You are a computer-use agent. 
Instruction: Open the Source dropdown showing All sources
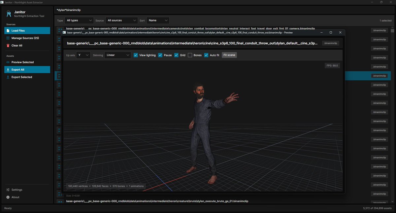(x=121, y=20)
